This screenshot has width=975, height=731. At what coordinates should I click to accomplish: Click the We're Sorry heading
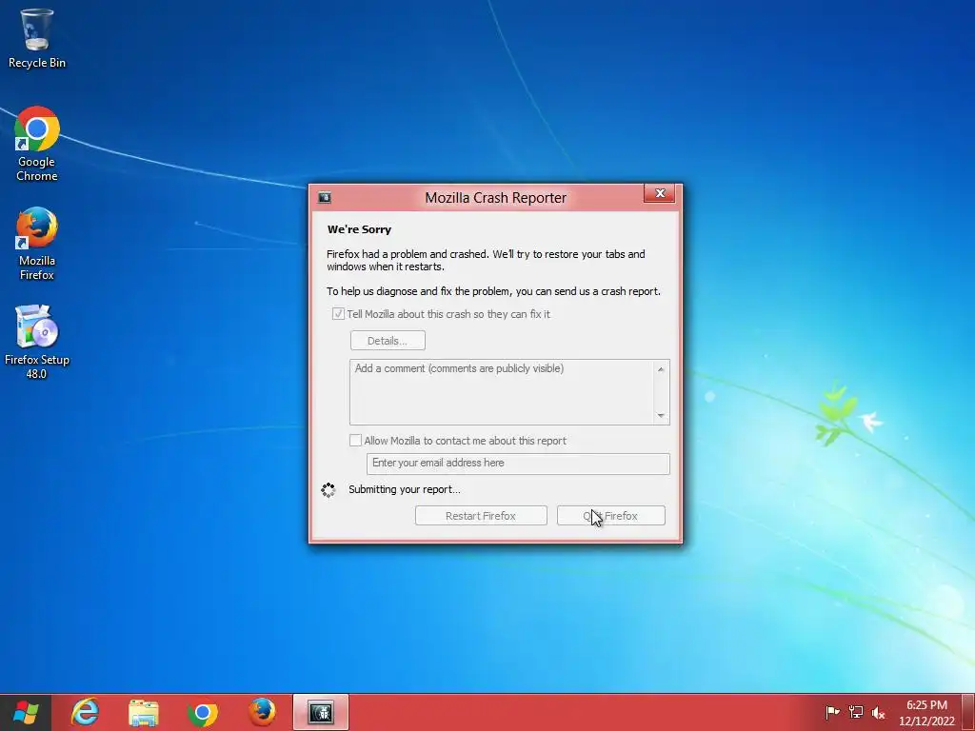[359, 229]
